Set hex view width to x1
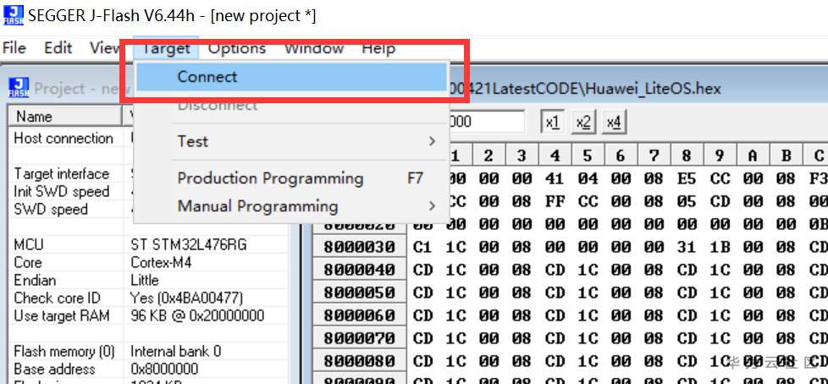Screen dimensions: 828x384 552,123
